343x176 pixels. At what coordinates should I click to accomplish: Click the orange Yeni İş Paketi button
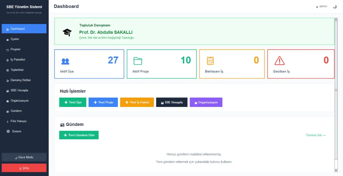pyautogui.click(x=137, y=102)
